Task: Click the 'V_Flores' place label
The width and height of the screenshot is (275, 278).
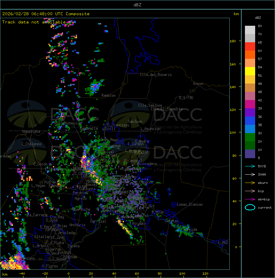Action: click(50, 266)
